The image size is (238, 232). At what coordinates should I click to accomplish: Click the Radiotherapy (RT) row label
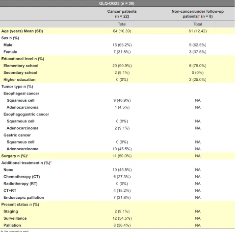pos(21,184)
